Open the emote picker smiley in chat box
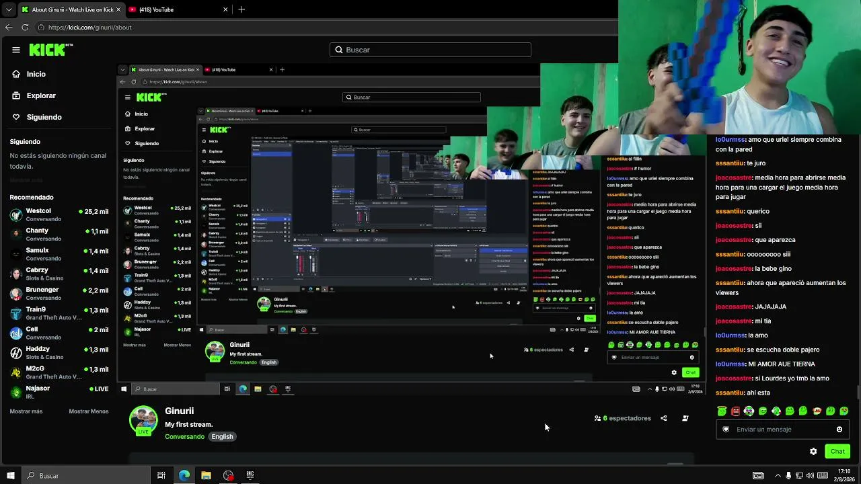Screen dimensions: 861x484 [839, 430]
